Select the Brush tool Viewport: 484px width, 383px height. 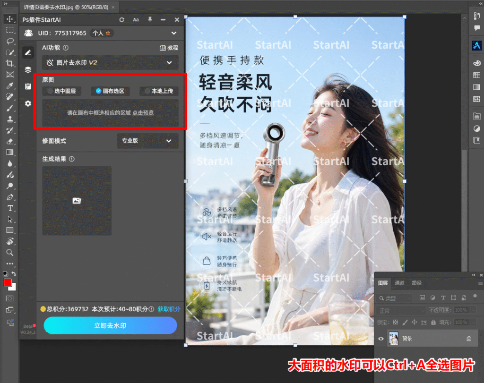9,108
